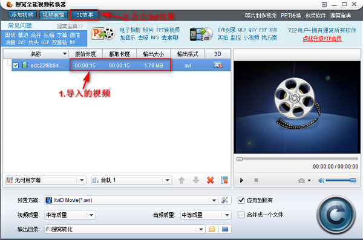Screen dimensions: 363x240
Task: Adjust the volume slider
Action: [x=341, y=180]
